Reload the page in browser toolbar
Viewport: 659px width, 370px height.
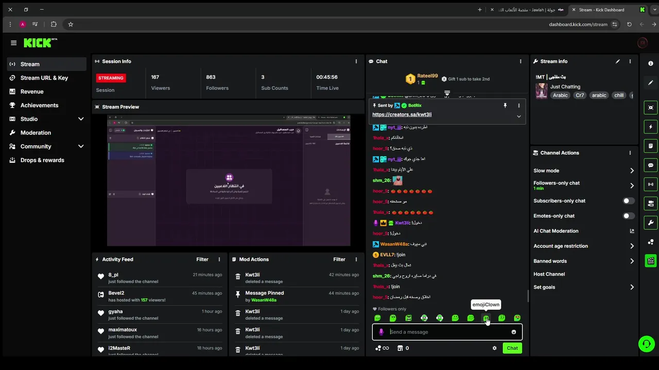pyautogui.click(x=629, y=24)
